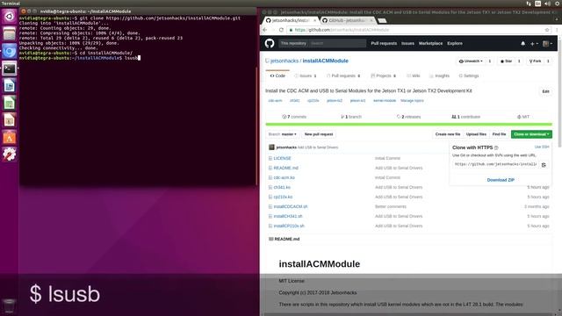The height and width of the screenshot is (316, 562).
Task: Open Marketplace in the GitHub header
Action: pos(430,43)
